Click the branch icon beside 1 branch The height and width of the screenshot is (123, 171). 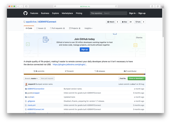pos(66,71)
